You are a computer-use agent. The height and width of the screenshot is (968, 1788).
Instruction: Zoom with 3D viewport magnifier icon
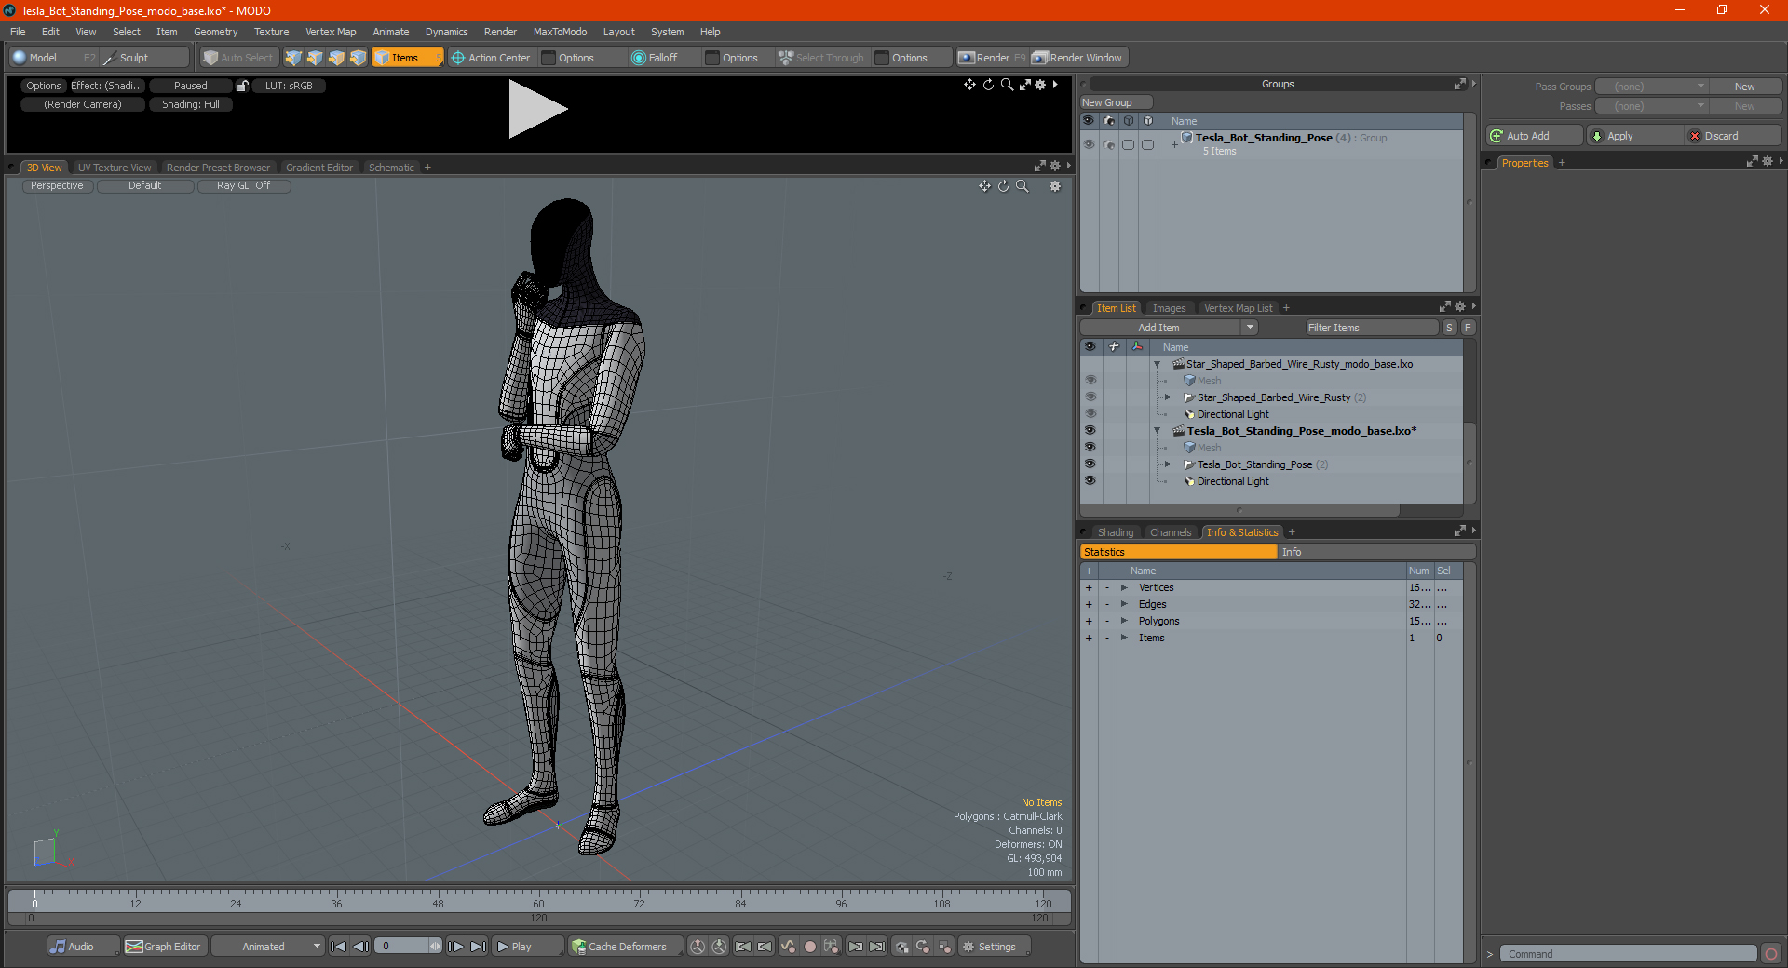(1023, 186)
